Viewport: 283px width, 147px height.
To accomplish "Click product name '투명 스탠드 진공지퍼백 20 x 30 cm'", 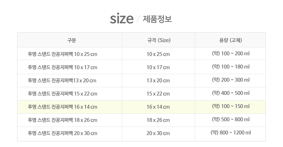I will (63, 133).
